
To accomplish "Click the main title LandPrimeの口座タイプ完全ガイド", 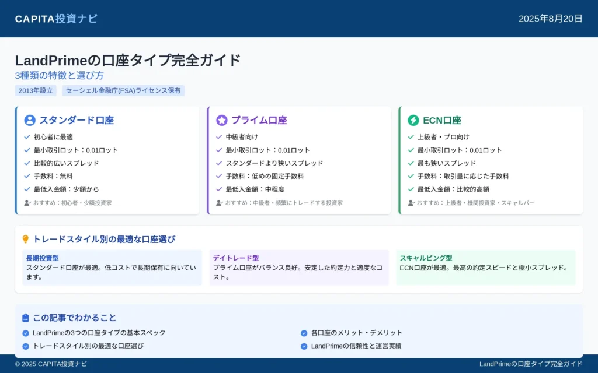I will click(x=128, y=61).
